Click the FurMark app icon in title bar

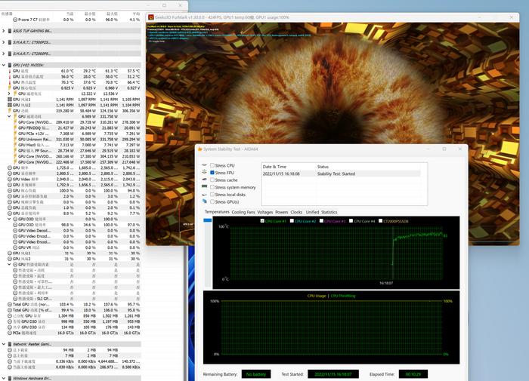coord(151,17)
